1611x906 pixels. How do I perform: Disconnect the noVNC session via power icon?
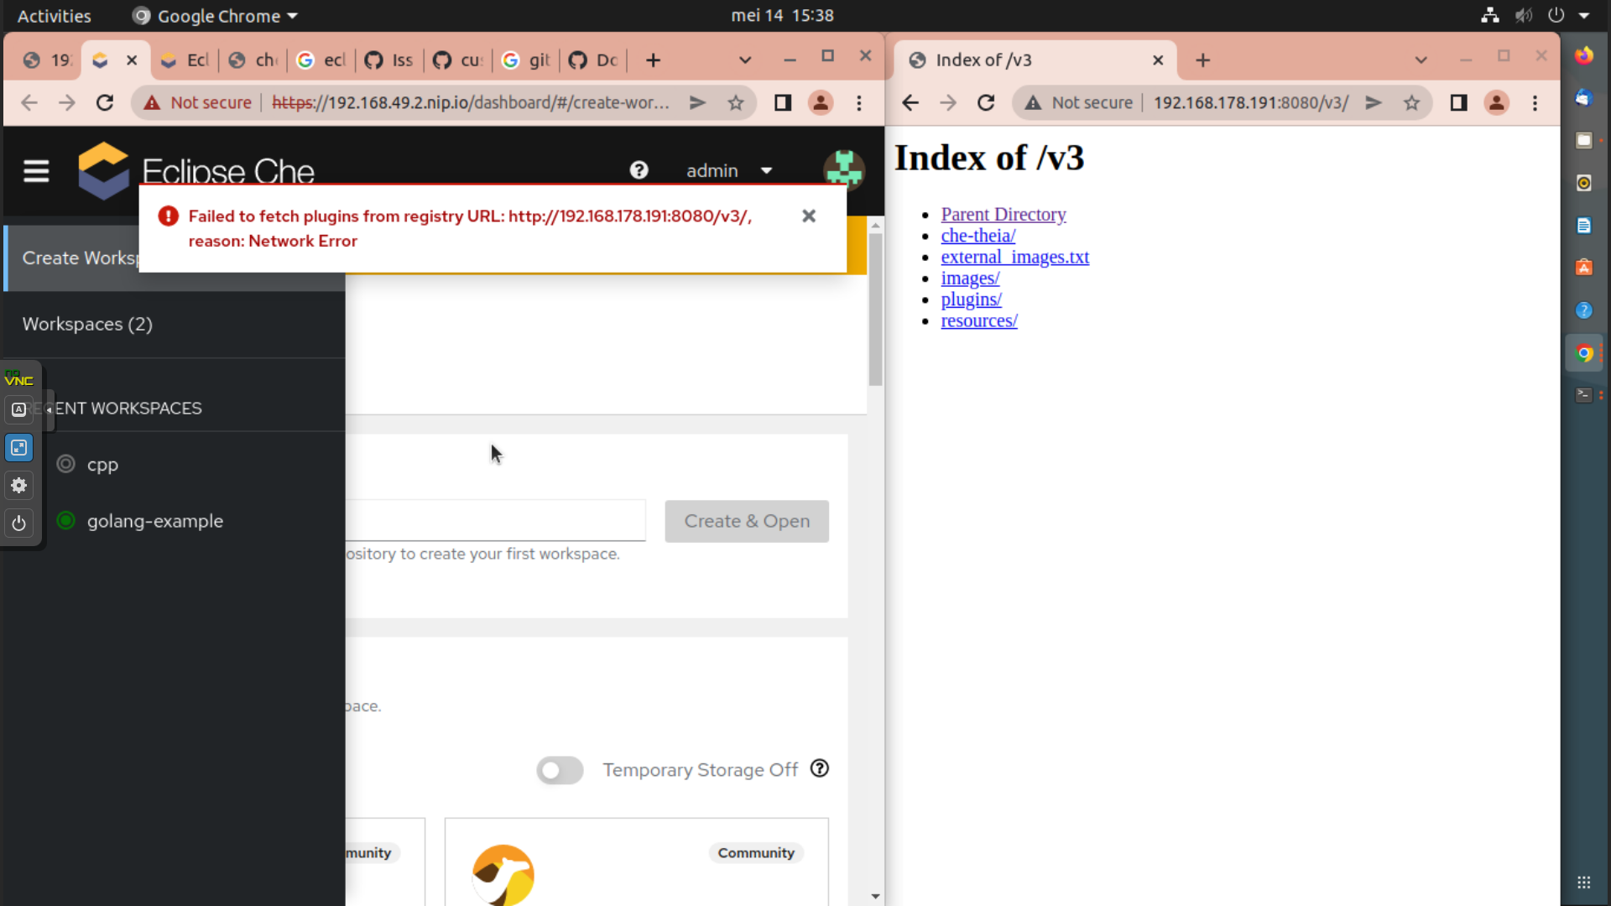(18, 523)
